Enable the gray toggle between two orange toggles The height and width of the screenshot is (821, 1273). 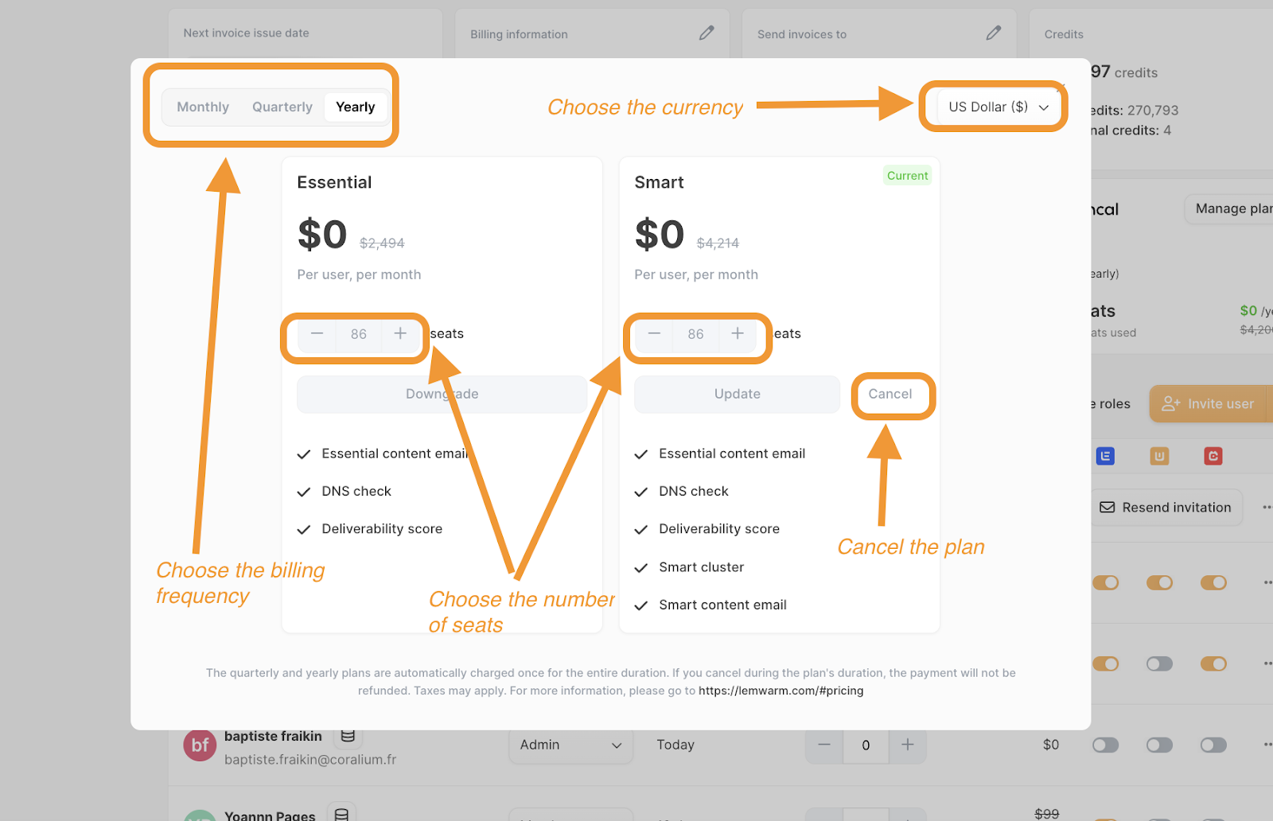point(1159,663)
